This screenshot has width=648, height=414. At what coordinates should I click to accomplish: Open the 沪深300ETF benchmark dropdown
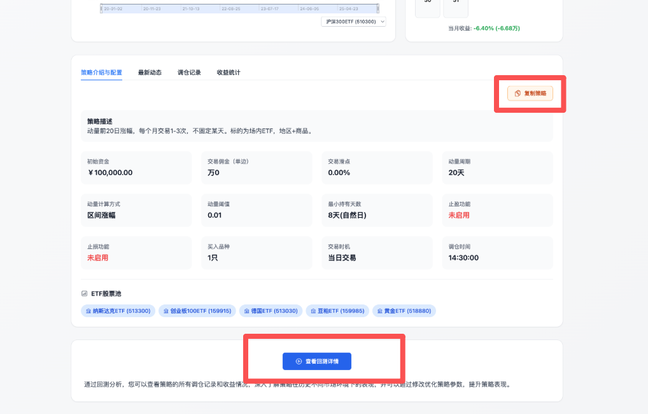[355, 22]
